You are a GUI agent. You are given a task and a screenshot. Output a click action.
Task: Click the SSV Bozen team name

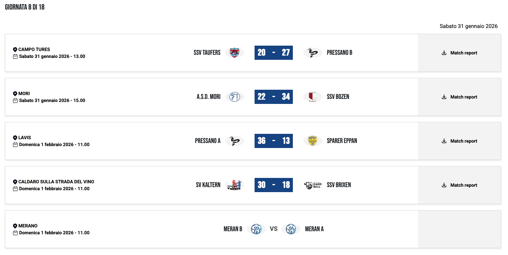pyautogui.click(x=338, y=97)
